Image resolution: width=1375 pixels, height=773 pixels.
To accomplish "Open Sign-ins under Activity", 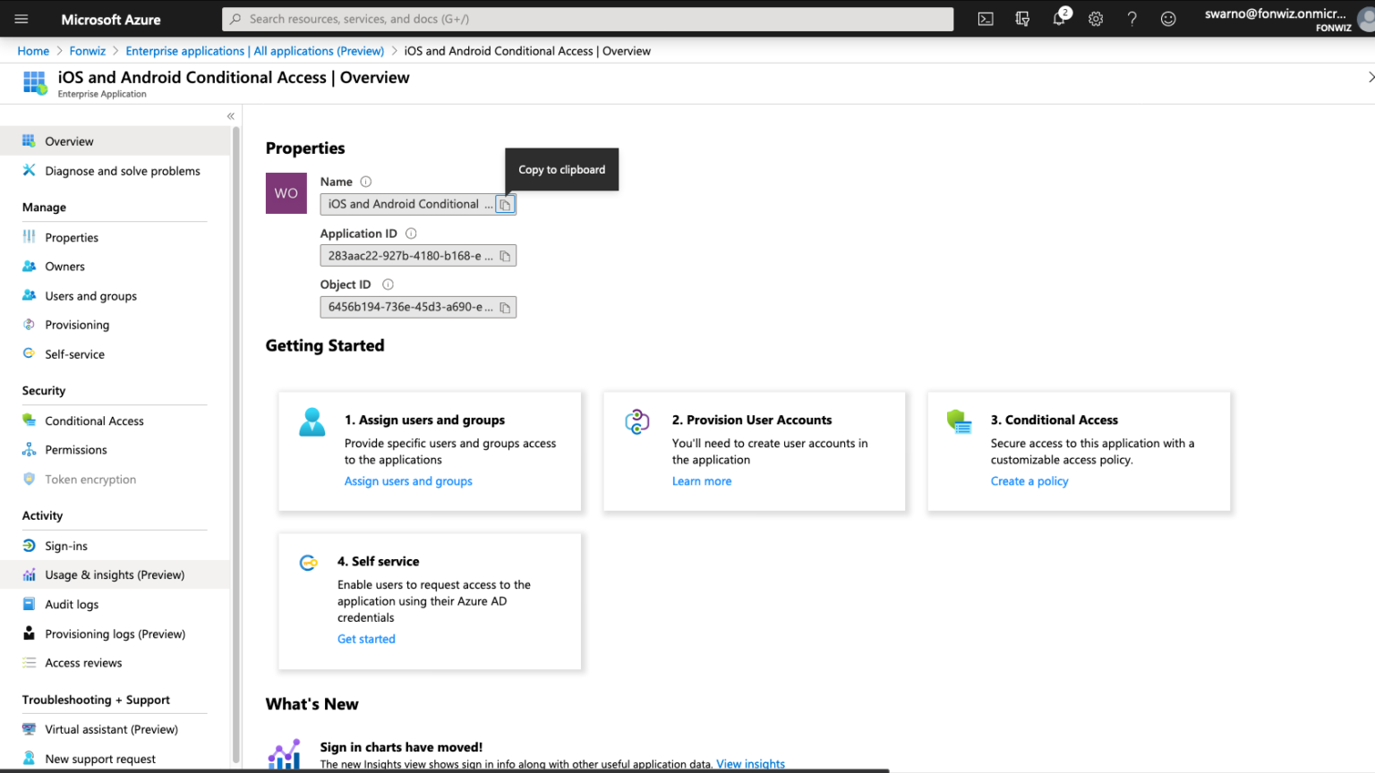I will coord(65,545).
